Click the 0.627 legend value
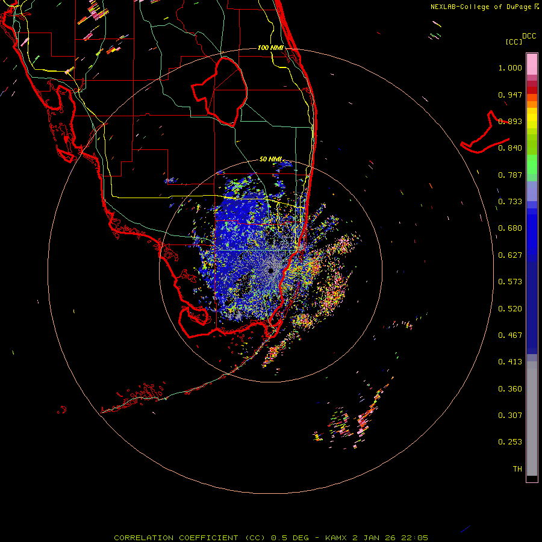The height and width of the screenshot is (542, 542). tap(510, 255)
